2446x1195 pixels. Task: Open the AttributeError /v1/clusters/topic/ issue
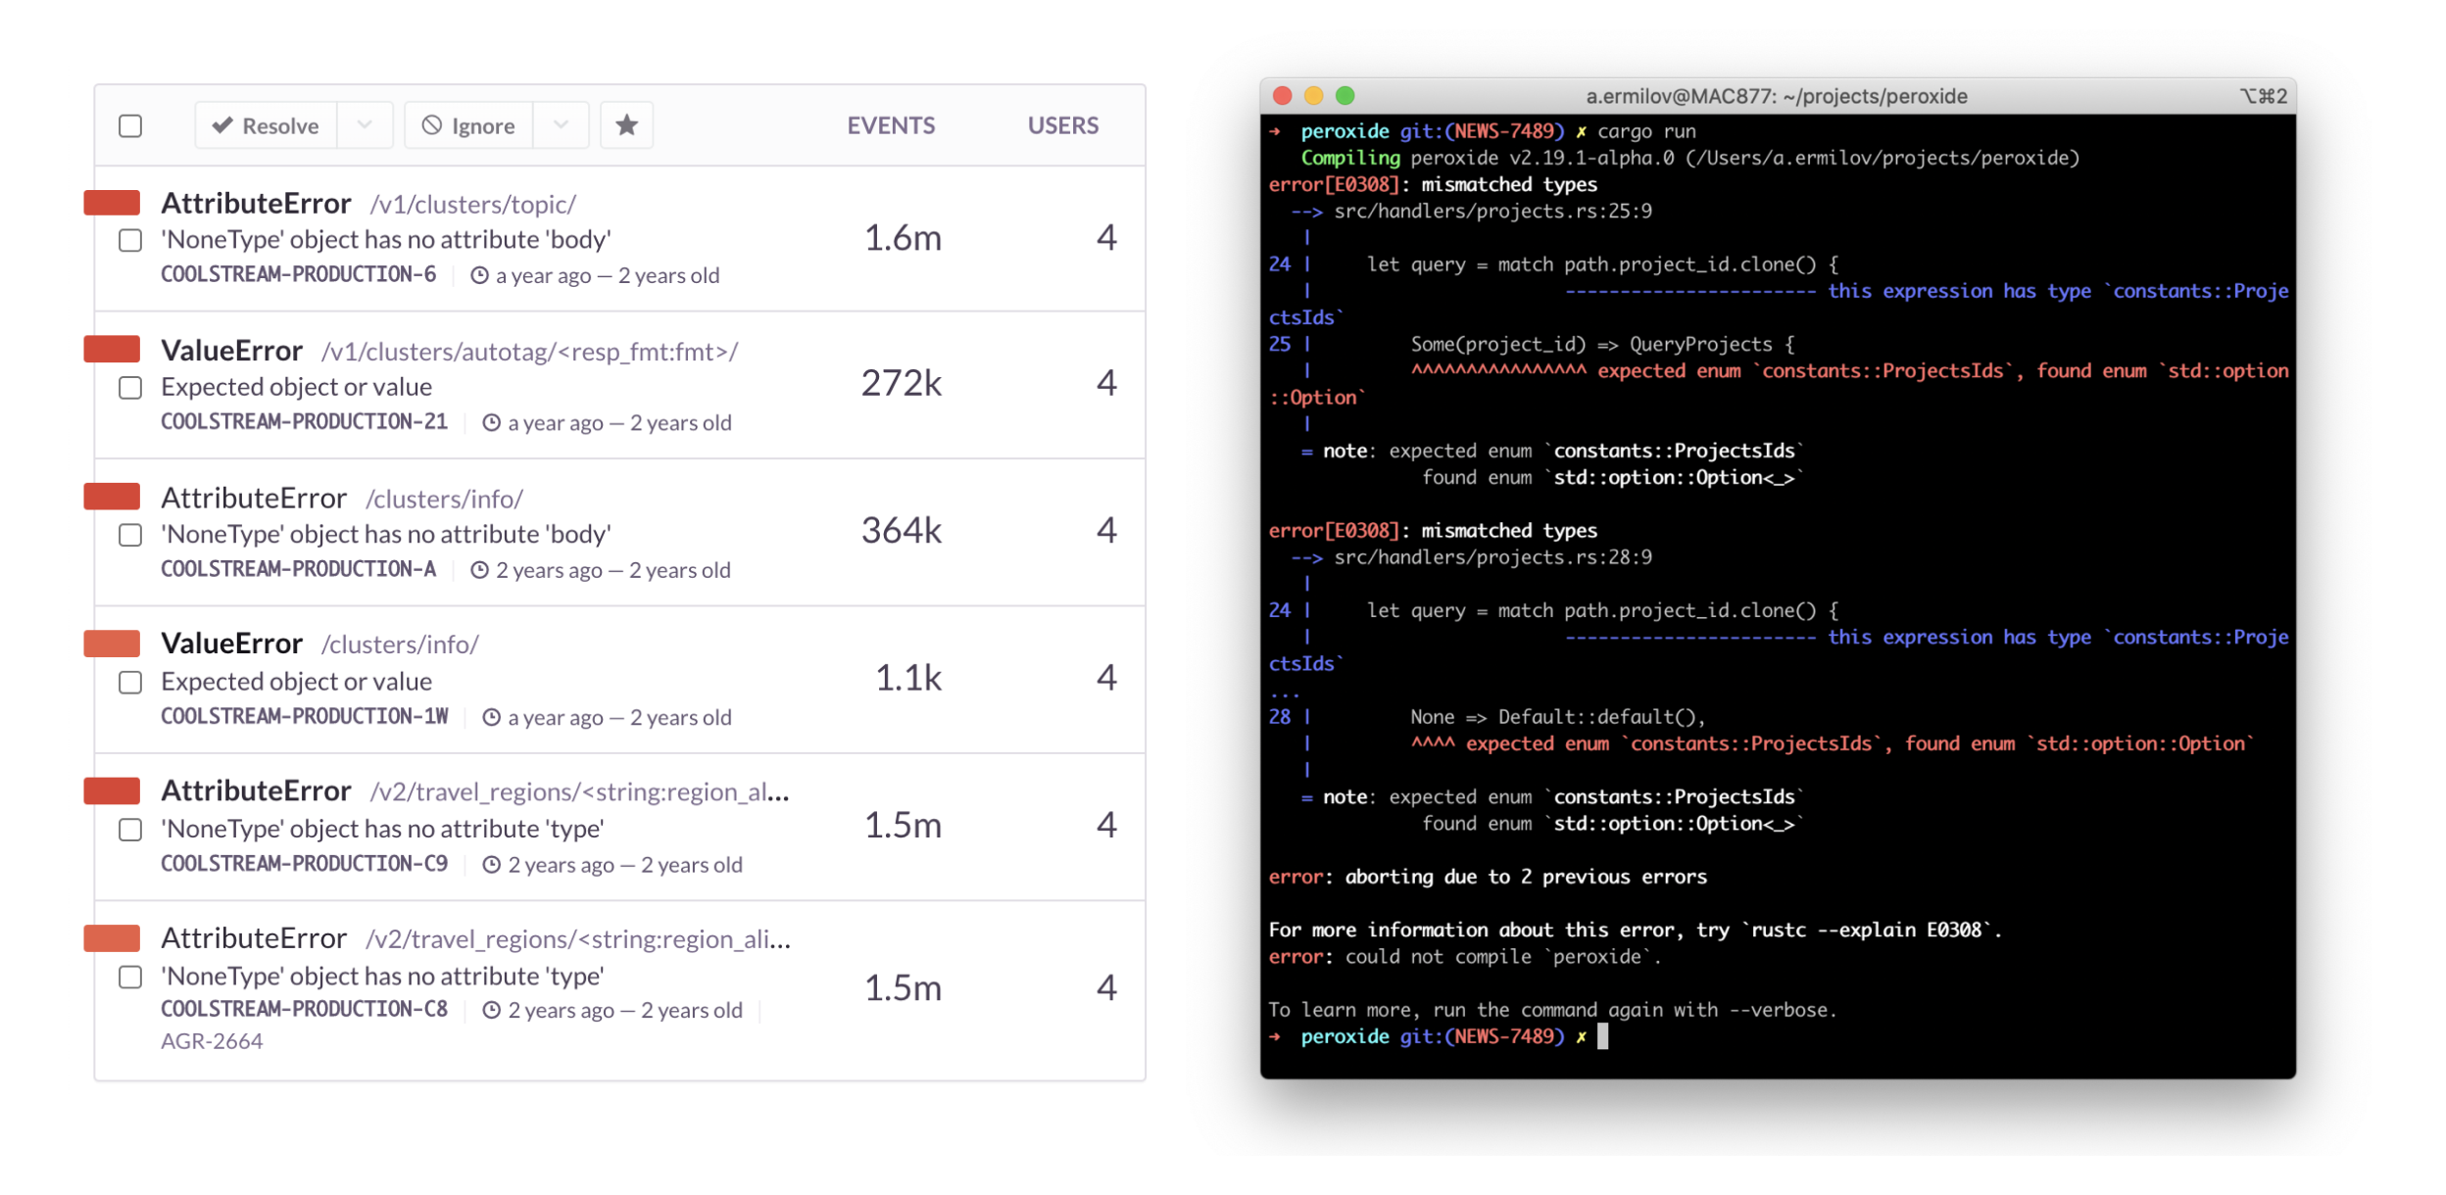coord(257,203)
